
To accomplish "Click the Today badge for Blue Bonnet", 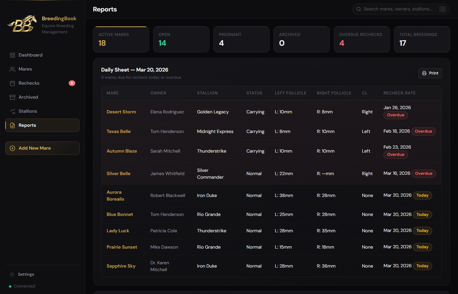I will (422, 215).
